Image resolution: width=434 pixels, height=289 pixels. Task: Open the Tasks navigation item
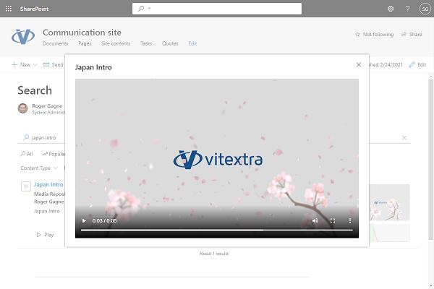[146, 43]
